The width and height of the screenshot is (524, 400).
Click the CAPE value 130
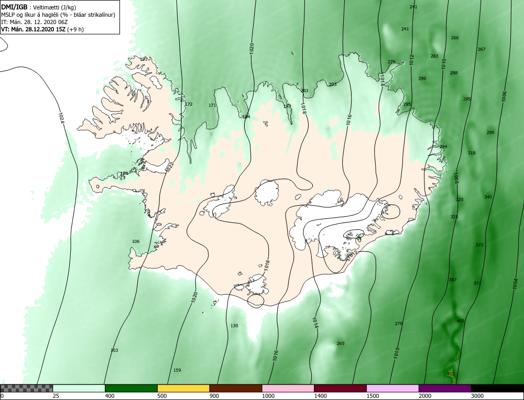coord(234,326)
